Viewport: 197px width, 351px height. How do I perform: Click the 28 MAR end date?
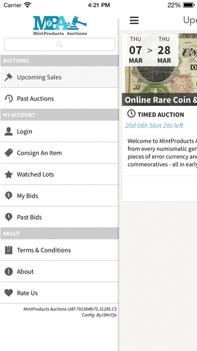click(x=164, y=50)
